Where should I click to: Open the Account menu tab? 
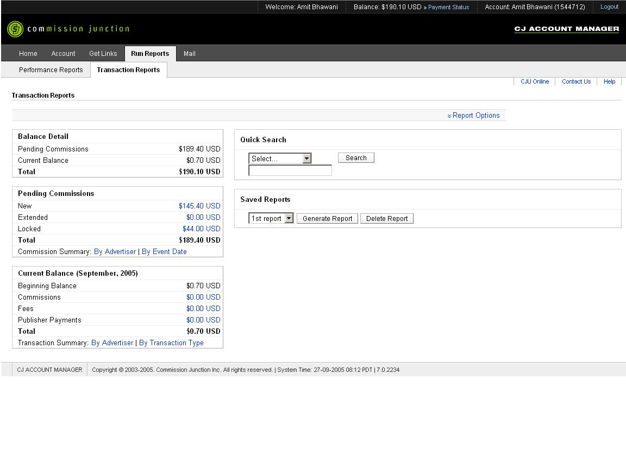(x=63, y=53)
